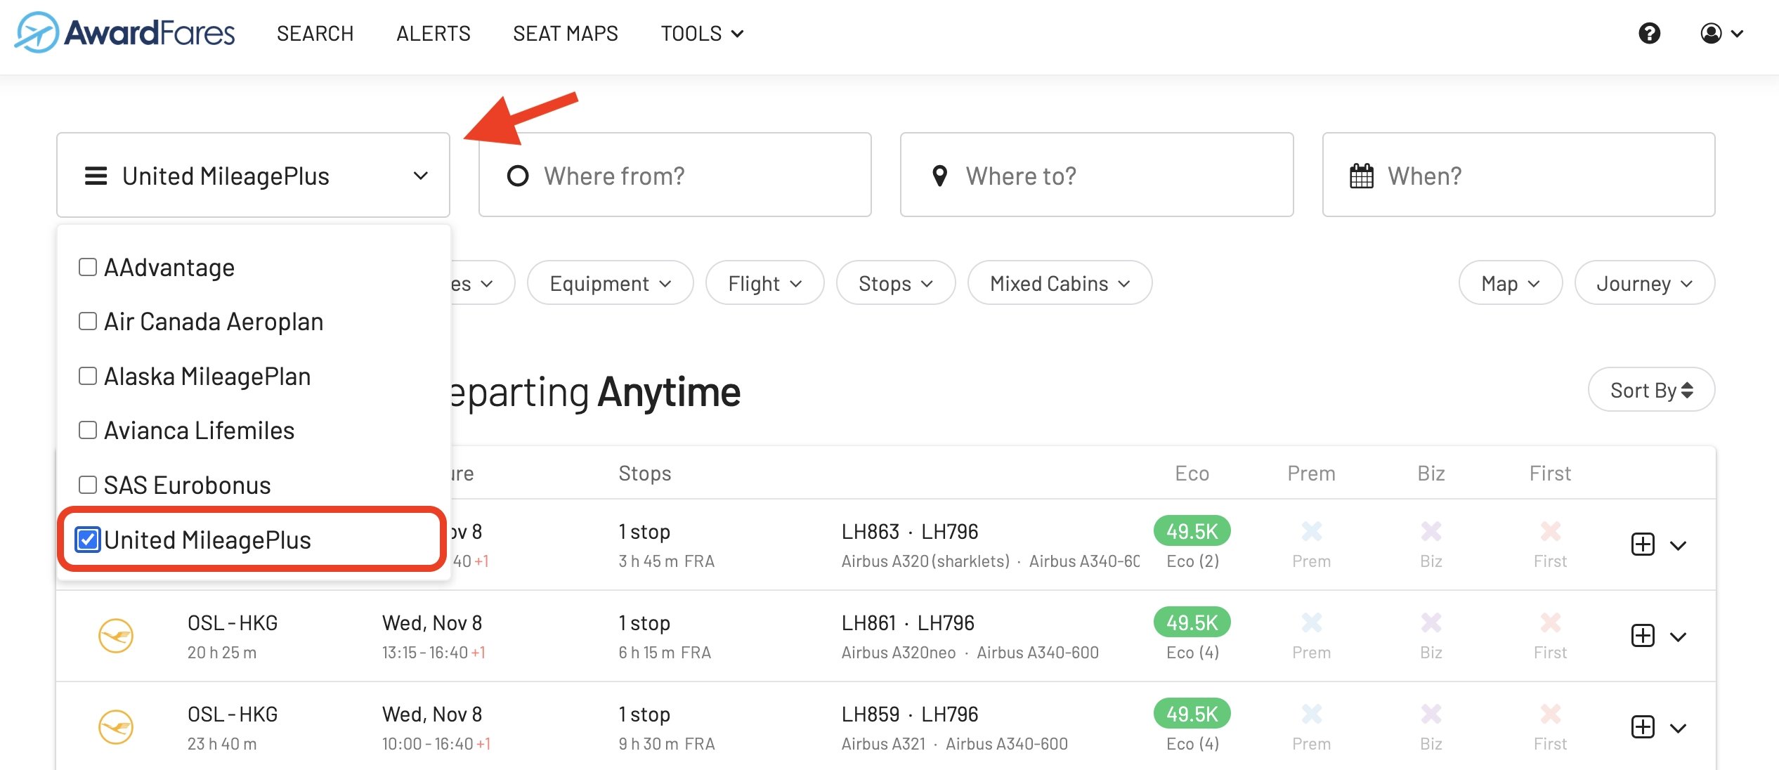Screen dimensions: 1779x770
Task: Check the SAS Eurobonus checkbox
Action: tap(88, 485)
